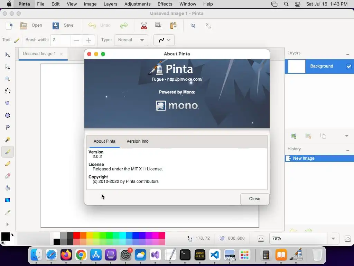Screen dimensions: 354x266
Task: Click the Crop to Selection icon
Action: coord(193,26)
